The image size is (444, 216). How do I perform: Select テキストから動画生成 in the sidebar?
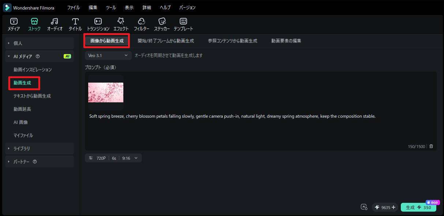click(32, 96)
